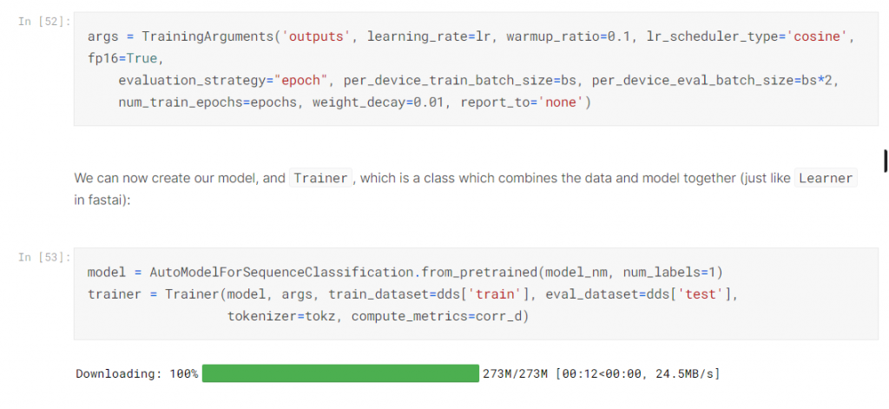Screen dimensions: 889x409
Task: Click the In [52] cell prompt label
Action: point(44,22)
